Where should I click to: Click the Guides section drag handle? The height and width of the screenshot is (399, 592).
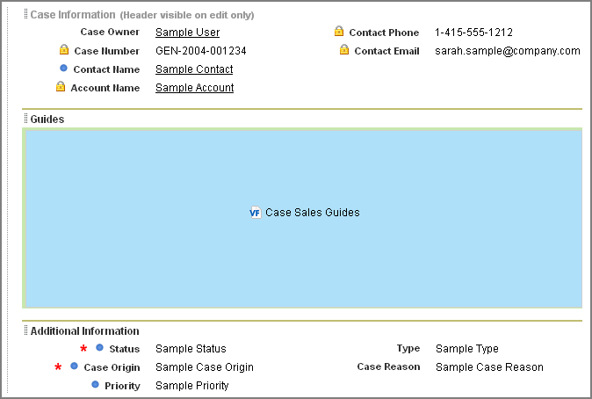25,119
